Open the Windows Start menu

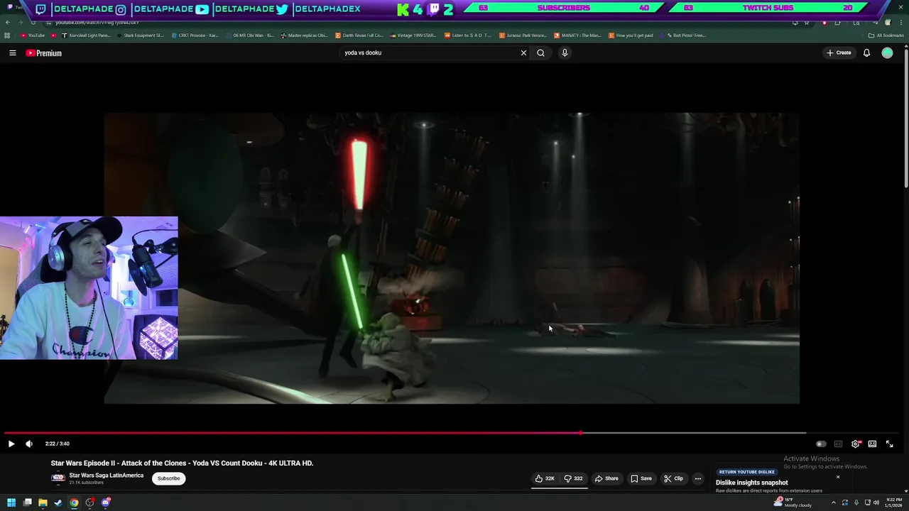point(11,502)
